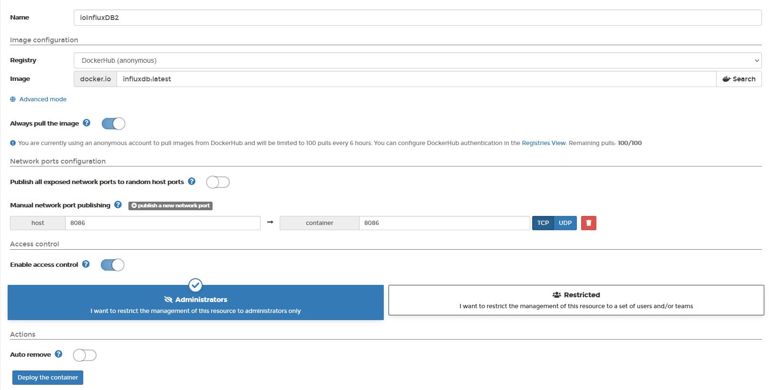Open the Registries View link
Screen dimensions: 769x390
(544, 143)
